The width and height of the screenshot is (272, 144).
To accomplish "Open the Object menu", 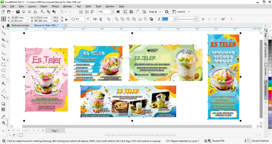I will (x=44, y=6).
